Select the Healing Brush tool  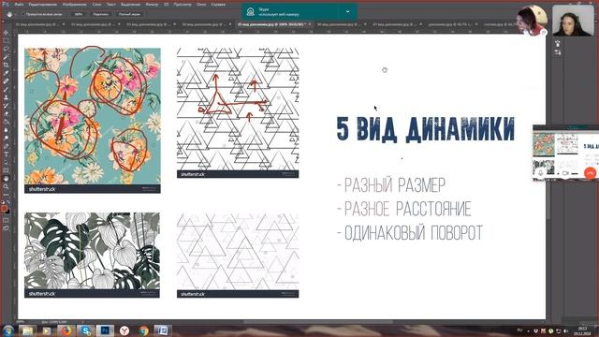click(6, 81)
